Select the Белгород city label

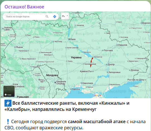click(124, 37)
